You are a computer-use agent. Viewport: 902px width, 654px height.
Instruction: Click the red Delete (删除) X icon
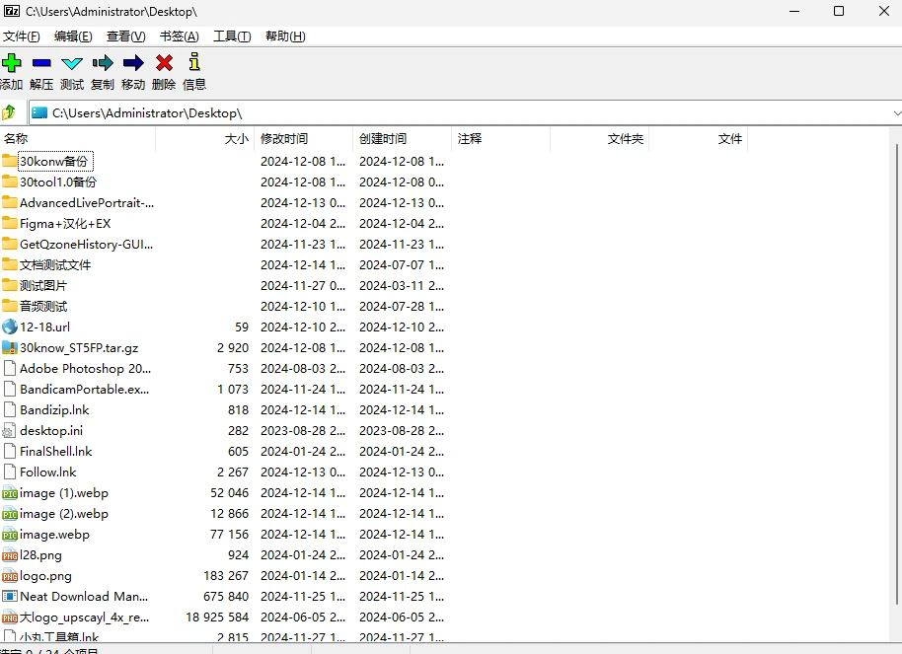pyautogui.click(x=164, y=63)
